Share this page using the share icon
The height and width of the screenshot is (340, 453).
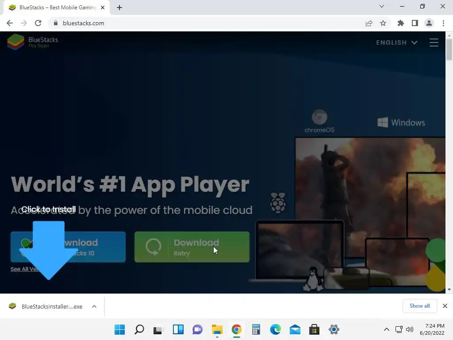[x=369, y=23]
